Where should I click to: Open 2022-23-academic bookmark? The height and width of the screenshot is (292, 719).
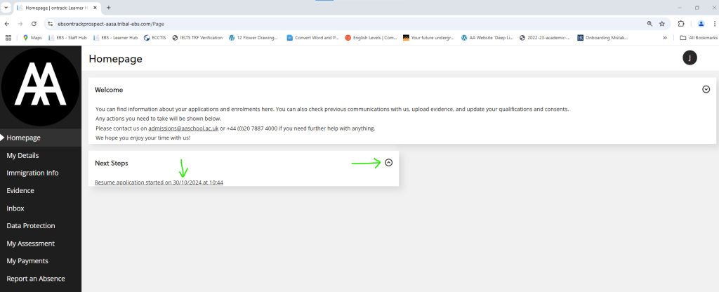(545, 38)
